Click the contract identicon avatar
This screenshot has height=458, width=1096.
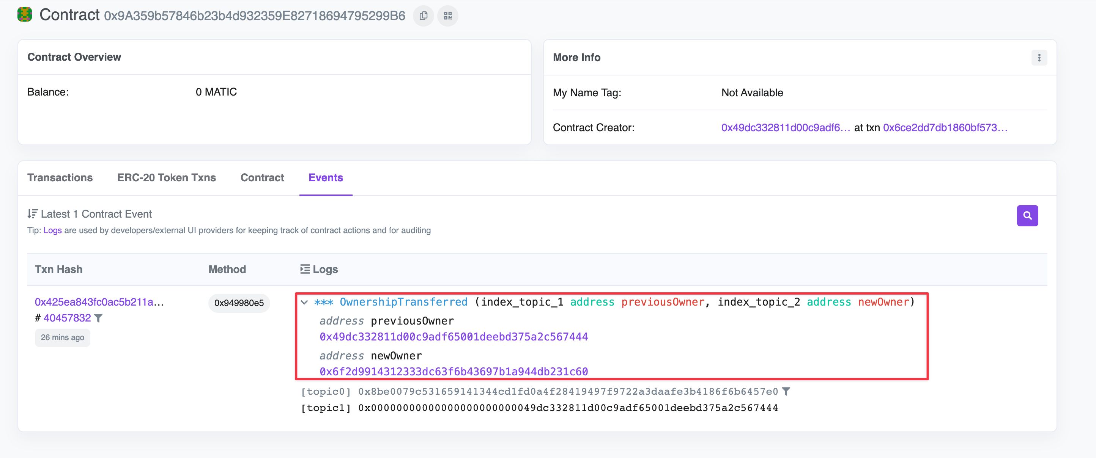coord(25,14)
